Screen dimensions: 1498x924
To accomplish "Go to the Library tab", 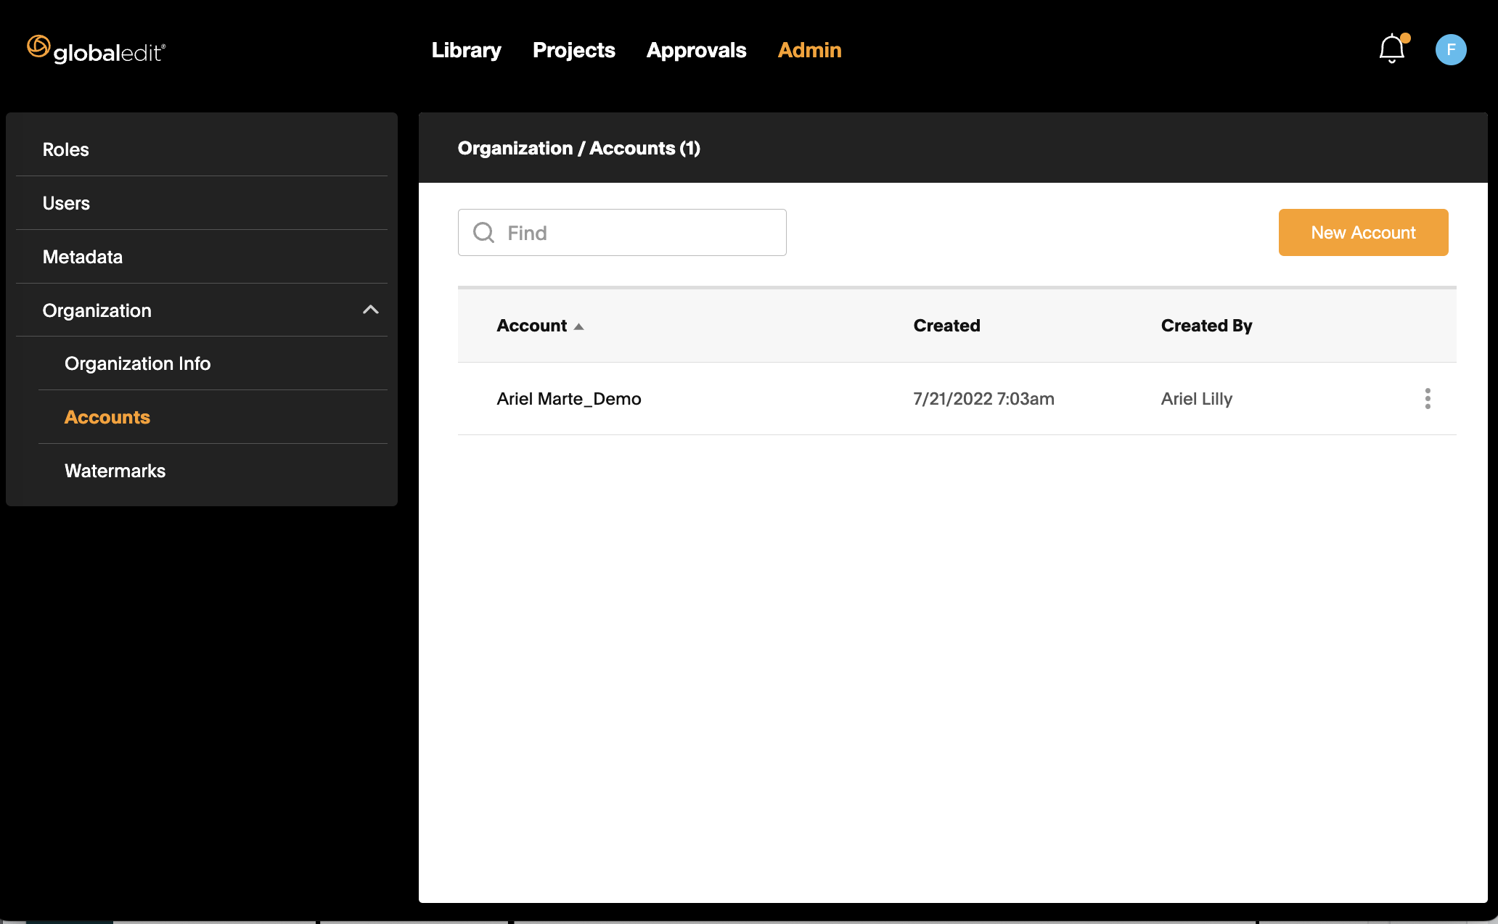I will point(466,50).
